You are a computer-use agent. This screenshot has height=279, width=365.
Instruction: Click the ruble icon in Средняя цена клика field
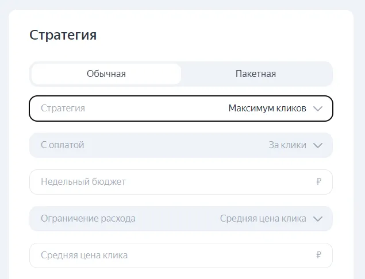click(x=318, y=255)
